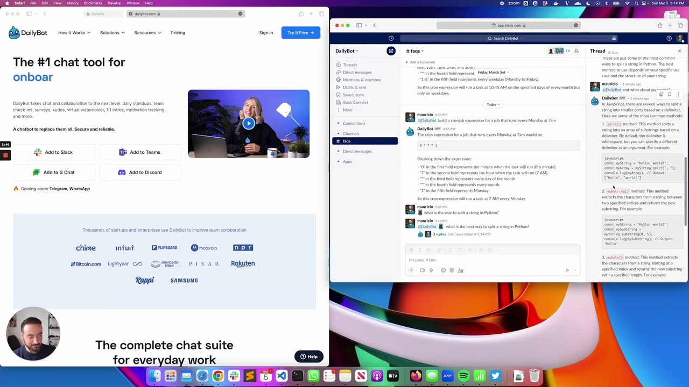Collapse the Channels section in sidebar
Image resolution: width=689 pixels, height=387 pixels.
[x=338, y=133]
